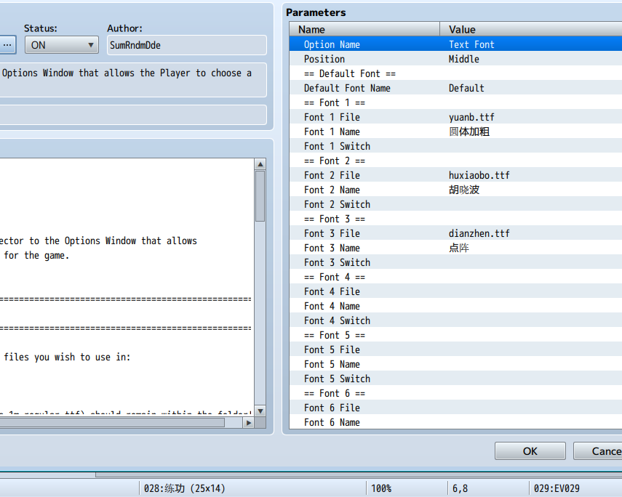Click the 028:练功 (25x14) map status entry
Screen dimensions: 622x497
point(185,488)
